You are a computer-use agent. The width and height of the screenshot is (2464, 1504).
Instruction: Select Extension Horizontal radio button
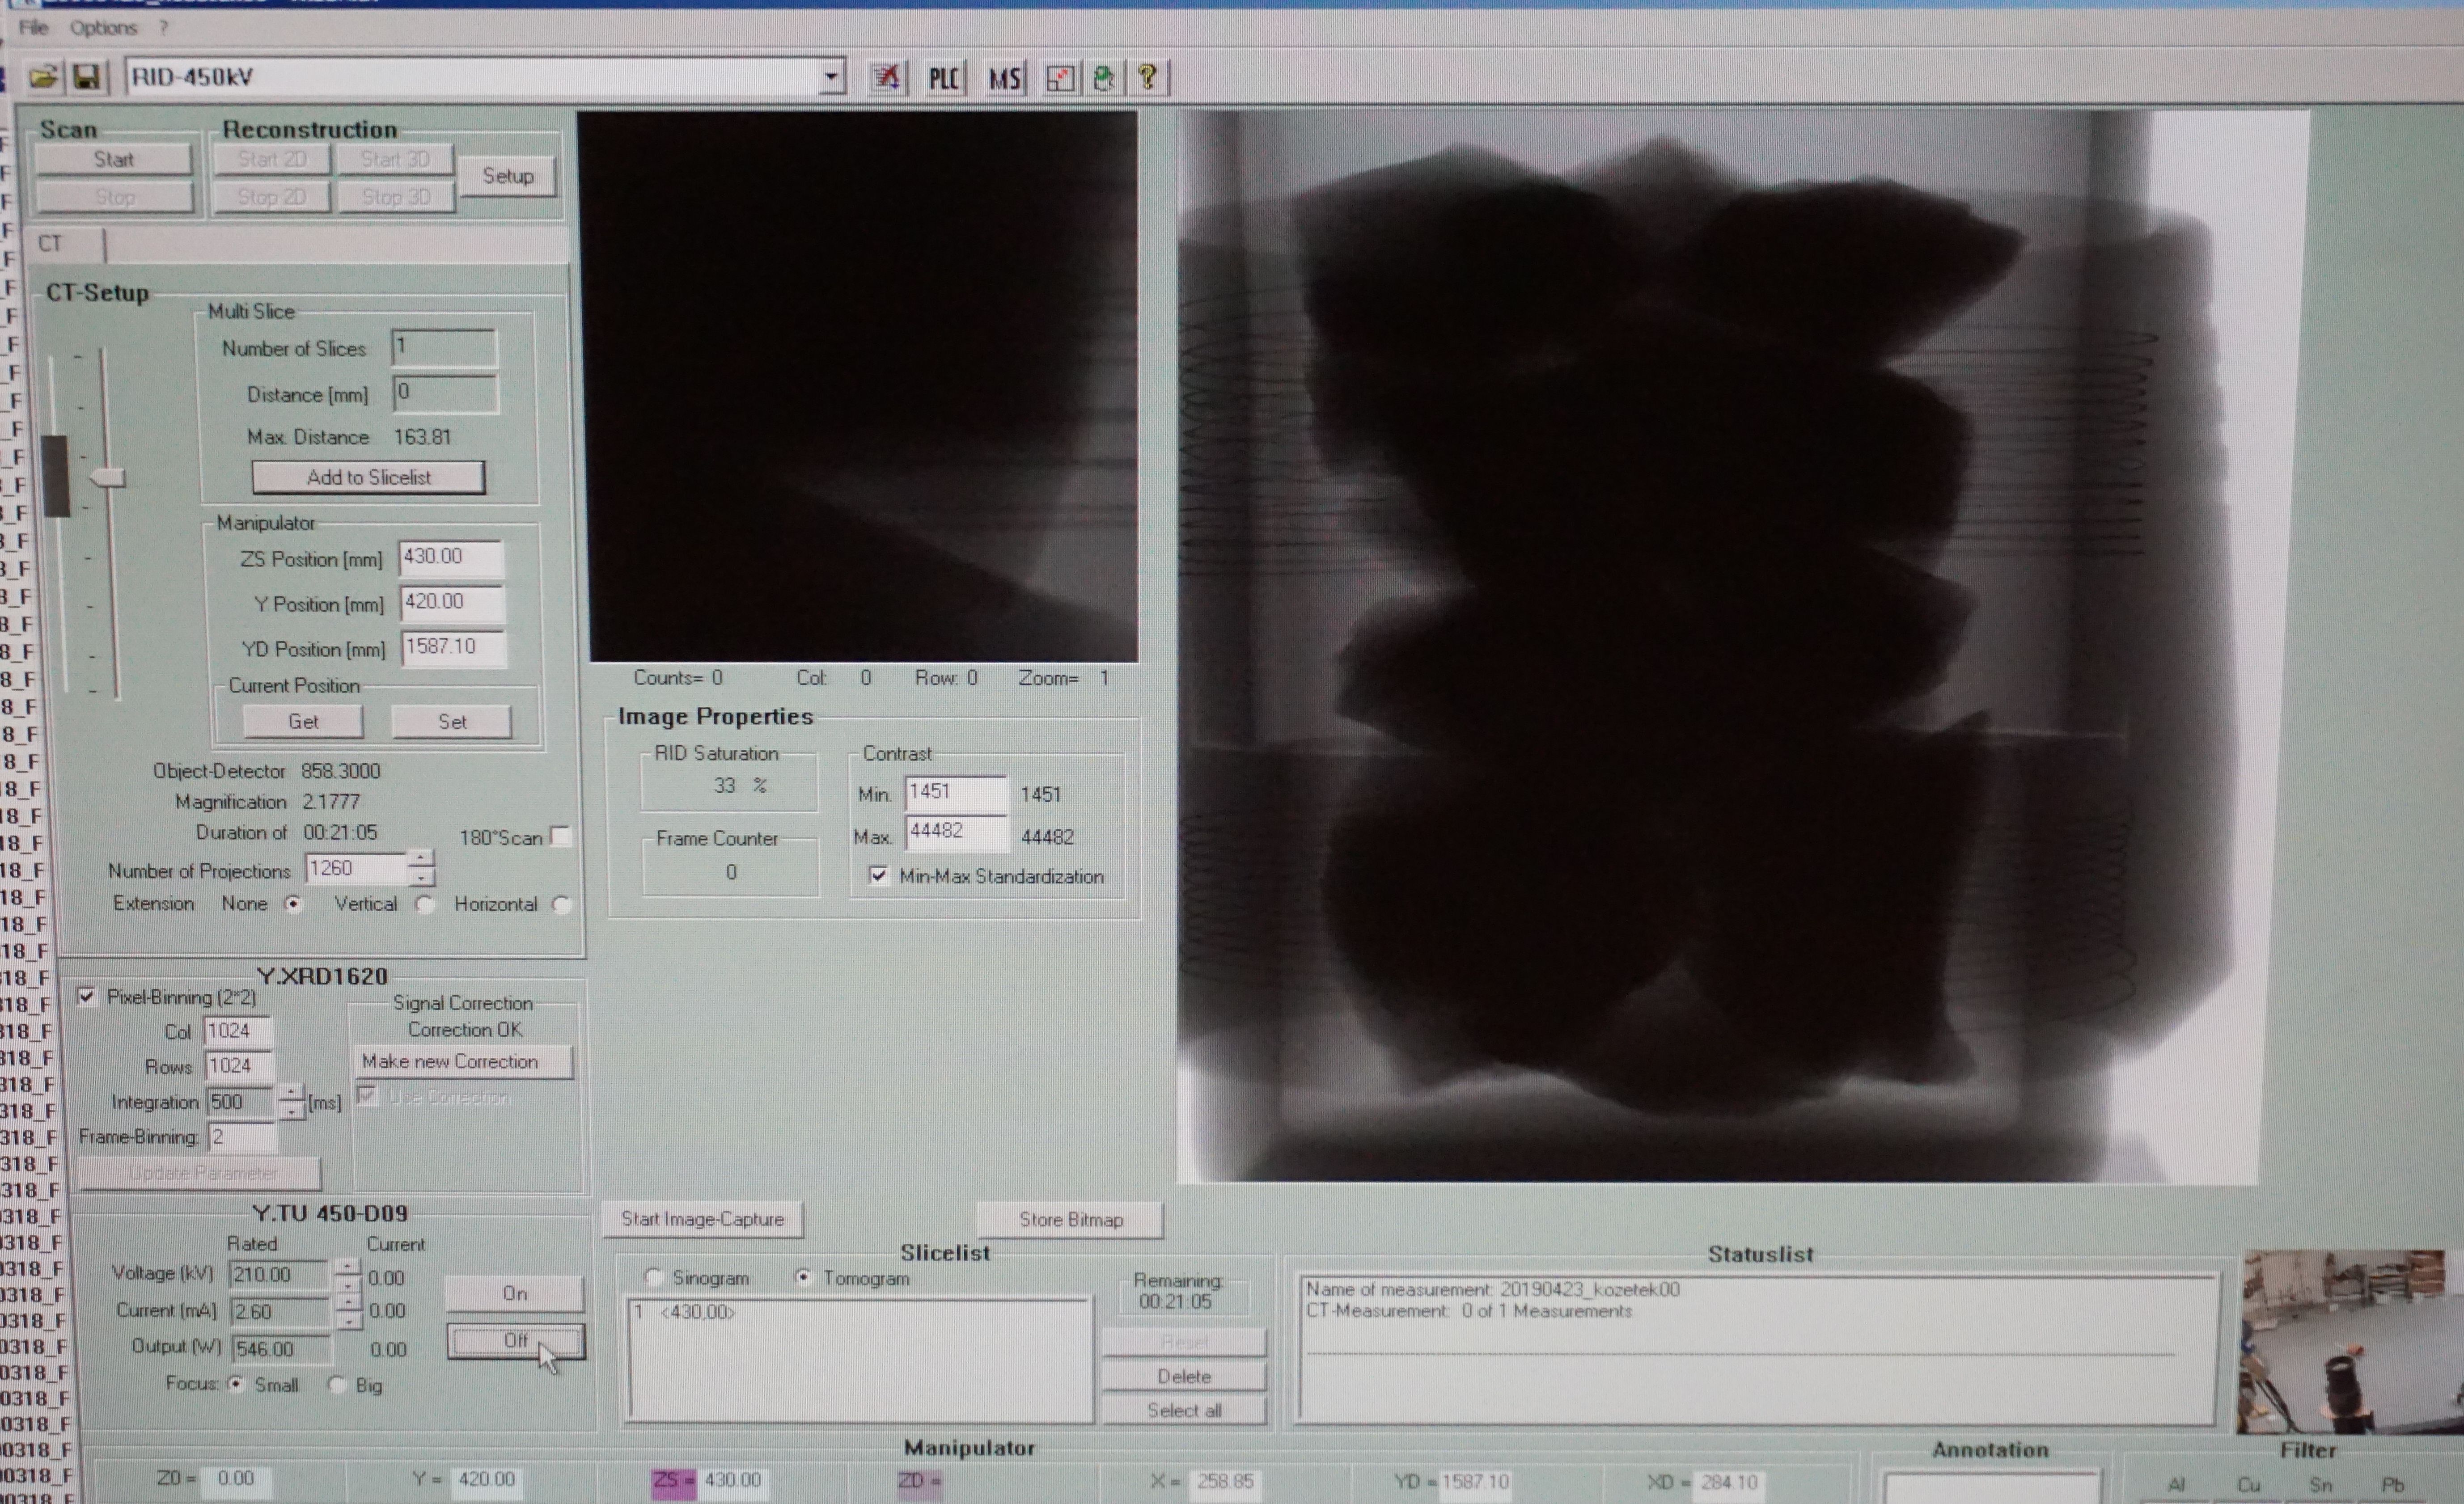(x=562, y=905)
